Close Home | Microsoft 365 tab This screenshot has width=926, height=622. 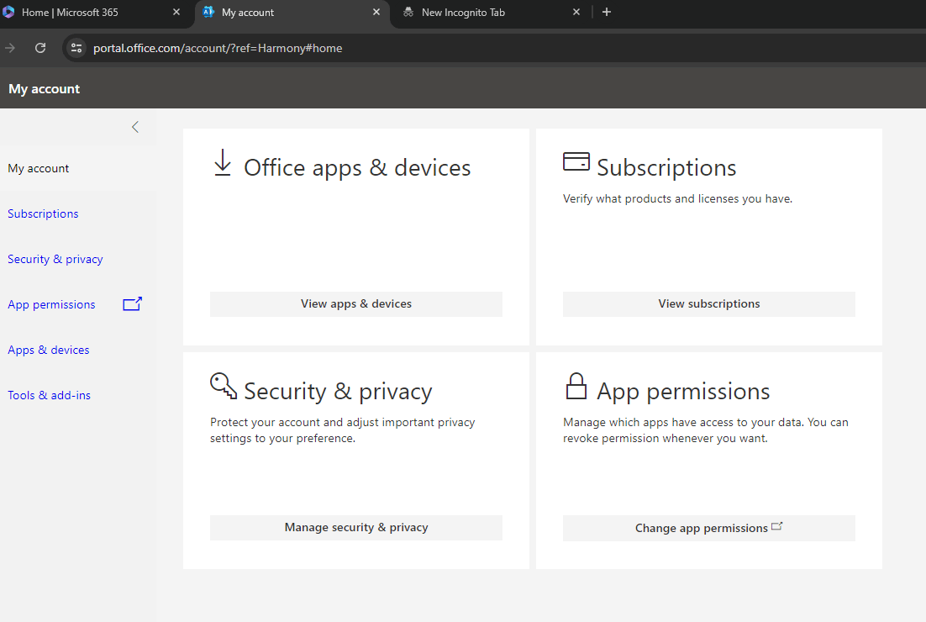176,12
